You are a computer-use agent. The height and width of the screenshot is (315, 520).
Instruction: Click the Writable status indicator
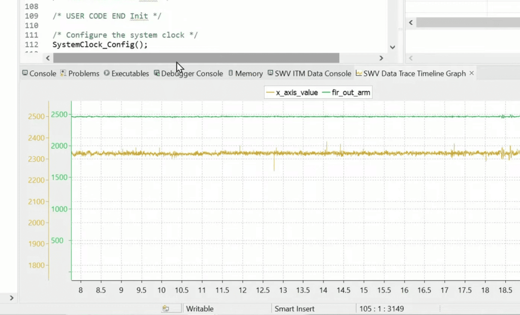coord(200,308)
